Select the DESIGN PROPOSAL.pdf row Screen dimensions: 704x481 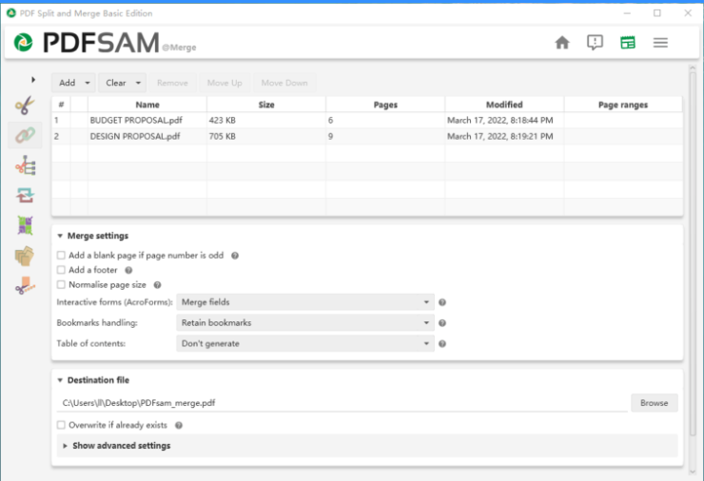[367, 136]
